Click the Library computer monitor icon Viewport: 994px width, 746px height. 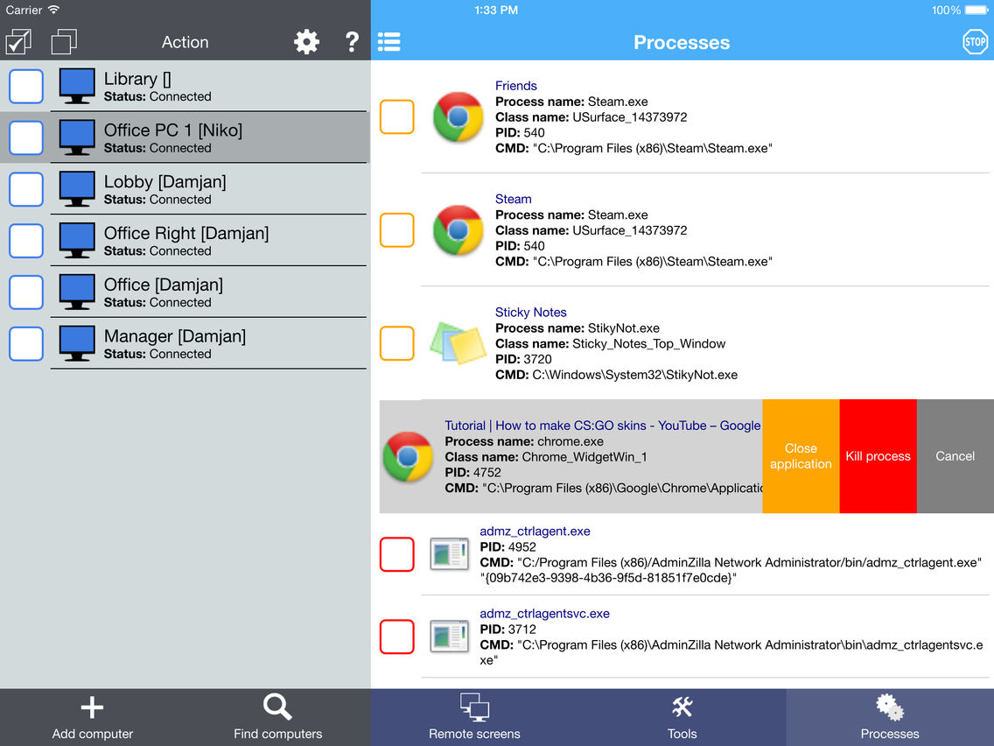click(x=77, y=87)
